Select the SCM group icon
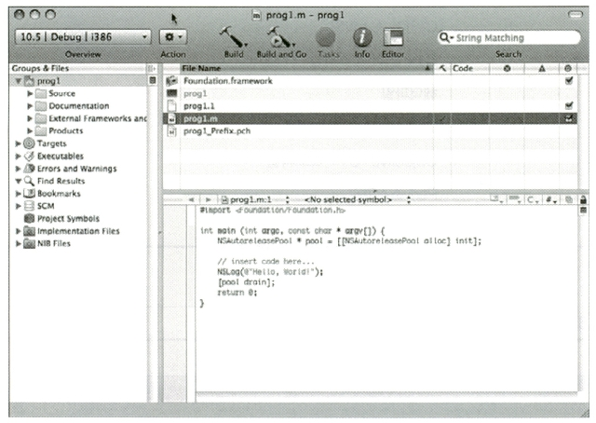Viewport: 596px width, 423px height. coord(29,206)
